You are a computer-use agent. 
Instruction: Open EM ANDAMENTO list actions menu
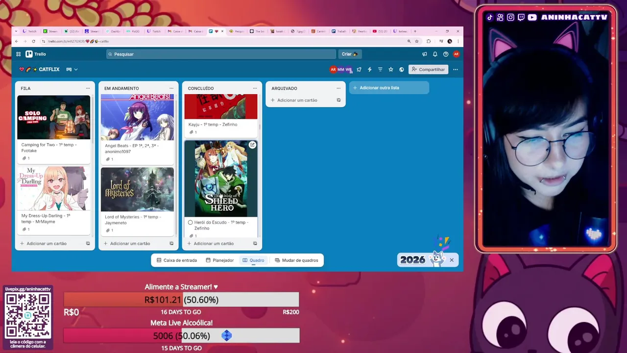(x=171, y=88)
